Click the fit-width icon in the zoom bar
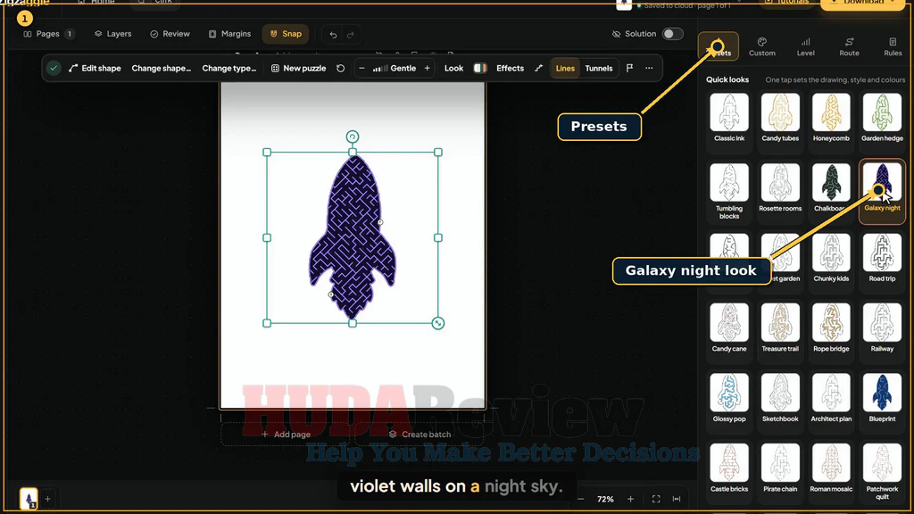 tap(677, 499)
